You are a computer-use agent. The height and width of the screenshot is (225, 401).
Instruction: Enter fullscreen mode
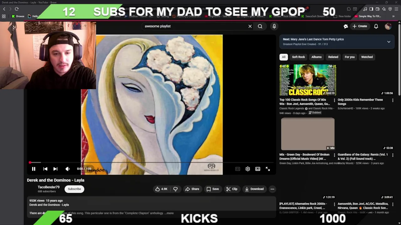click(x=268, y=169)
